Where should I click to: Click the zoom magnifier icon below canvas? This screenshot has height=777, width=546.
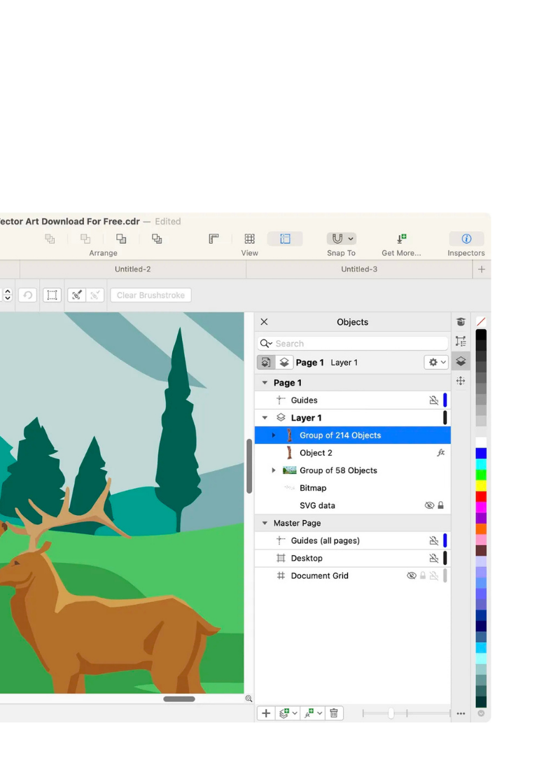[248, 699]
